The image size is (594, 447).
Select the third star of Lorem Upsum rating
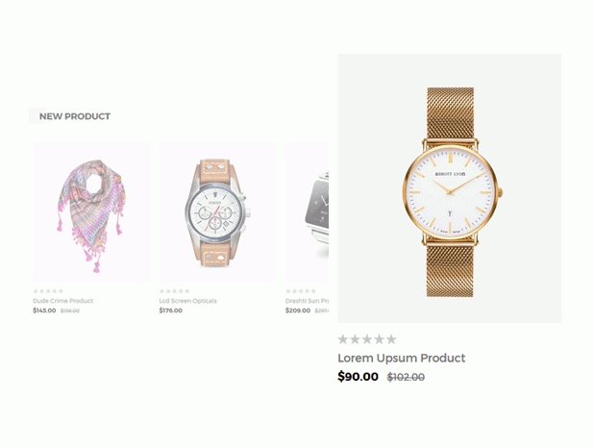pyautogui.click(x=367, y=339)
